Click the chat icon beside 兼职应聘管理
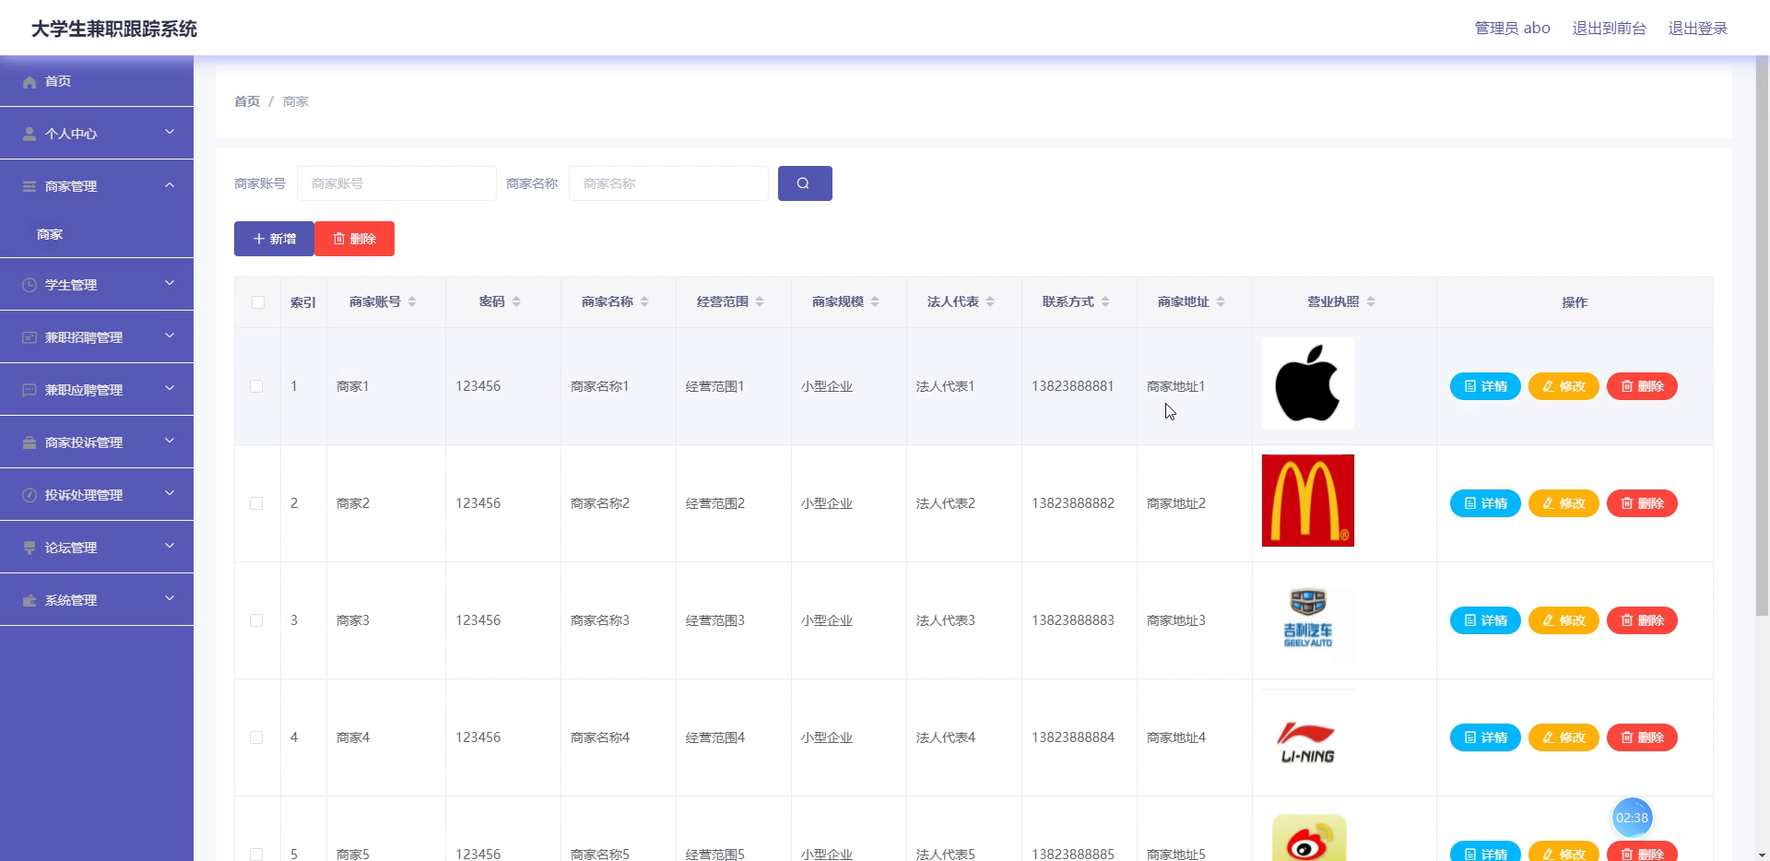 [x=29, y=391]
